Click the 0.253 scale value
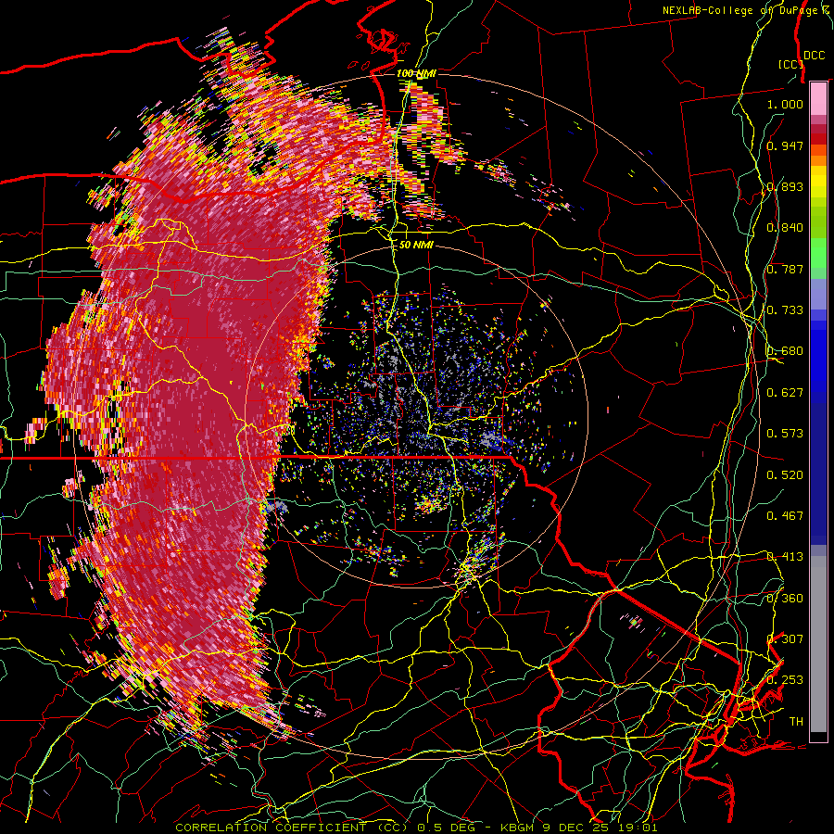Image resolution: width=834 pixels, height=834 pixels. click(785, 680)
